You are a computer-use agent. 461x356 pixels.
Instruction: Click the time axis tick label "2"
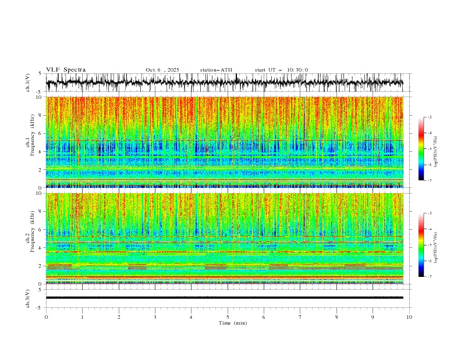(x=119, y=317)
